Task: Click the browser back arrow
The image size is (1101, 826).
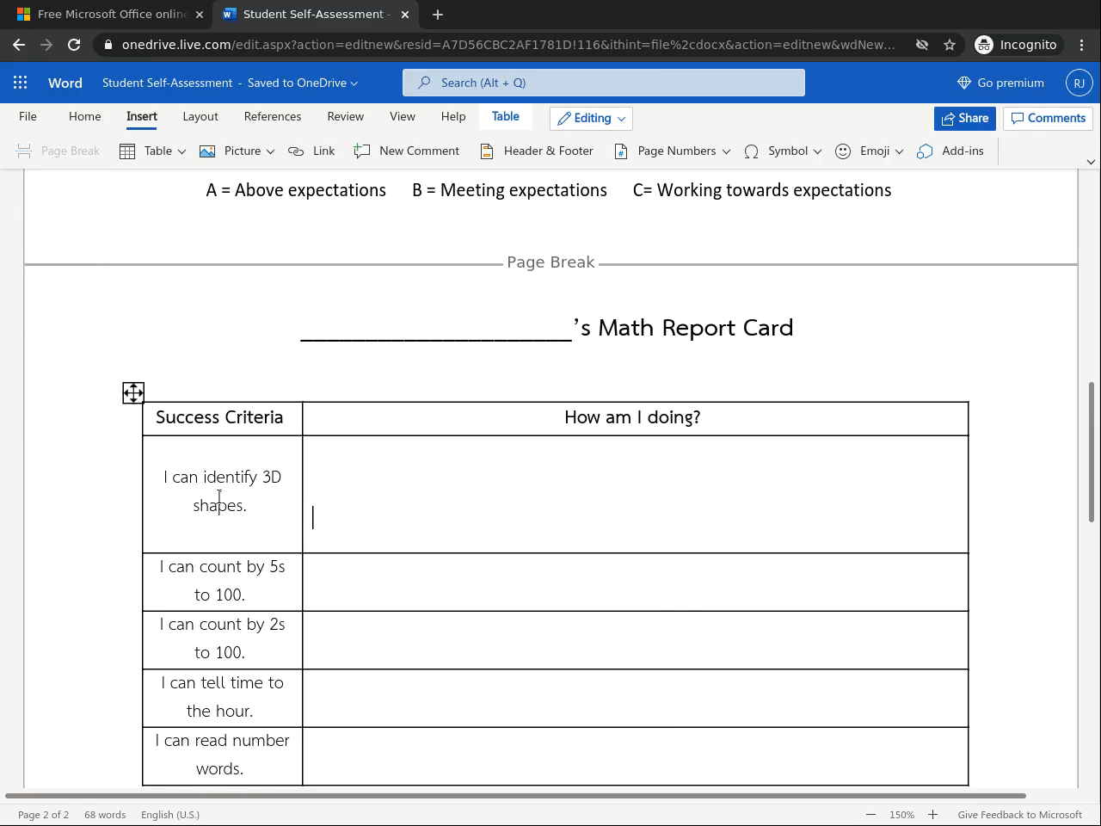Action: coord(19,45)
